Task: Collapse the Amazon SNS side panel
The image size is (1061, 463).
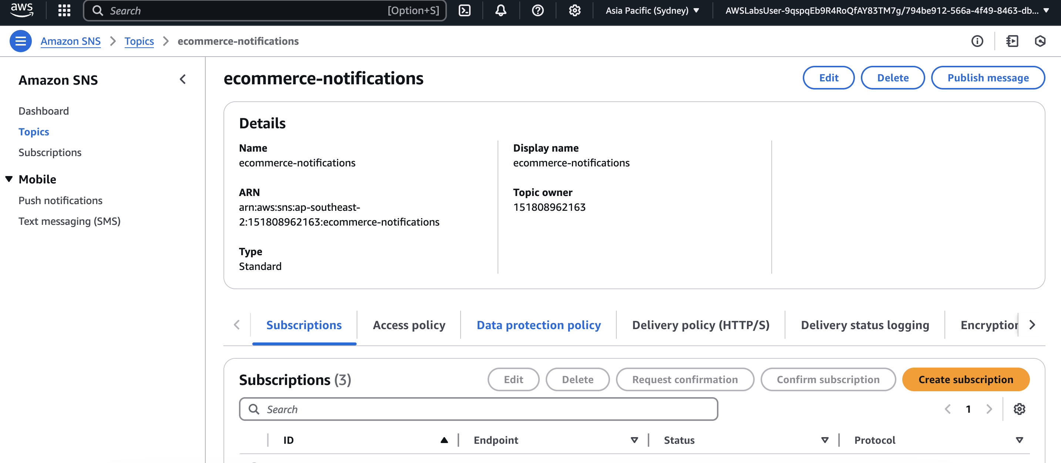Action: click(x=183, y=79)
